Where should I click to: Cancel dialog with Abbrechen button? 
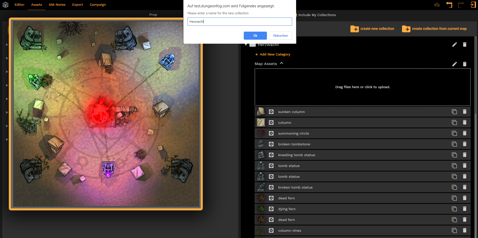[281, 36]
